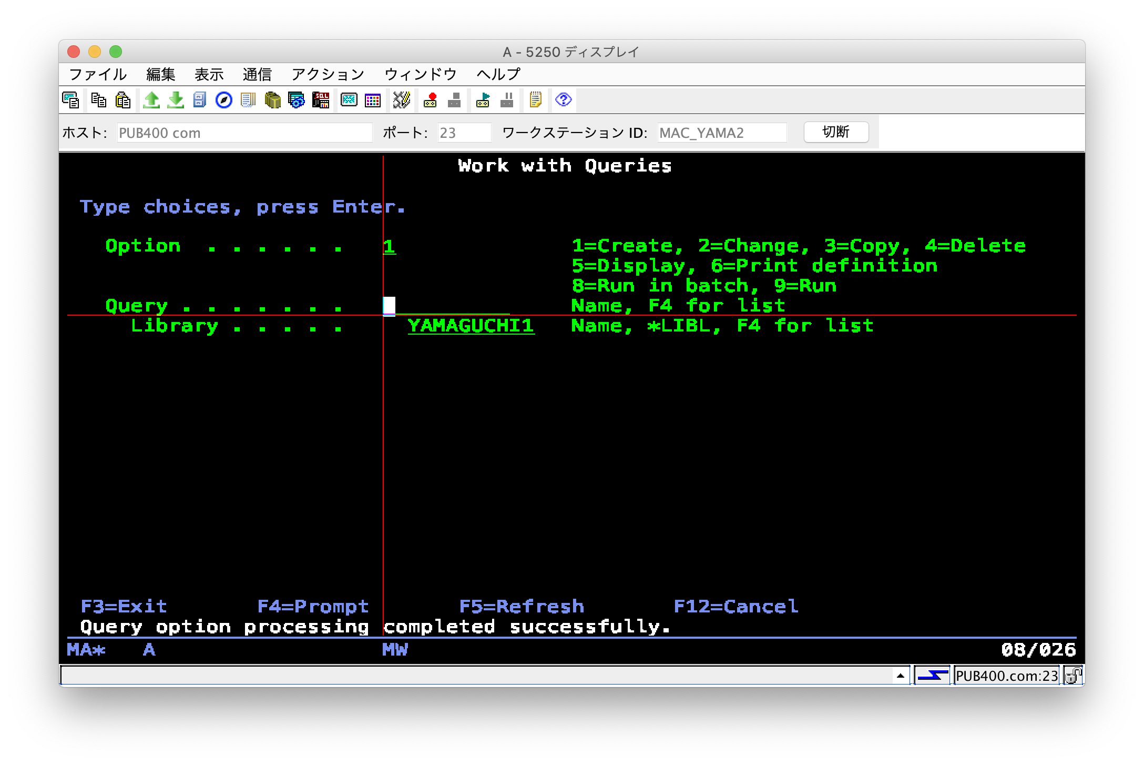Screen dimensions: 1144x765
Task: Open the 通信 menu
Action: (x=257, y=74)
